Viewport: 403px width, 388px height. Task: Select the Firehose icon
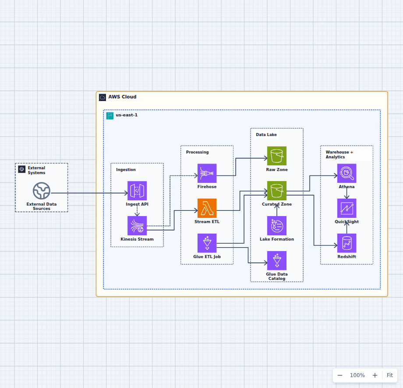click(207, 173)
